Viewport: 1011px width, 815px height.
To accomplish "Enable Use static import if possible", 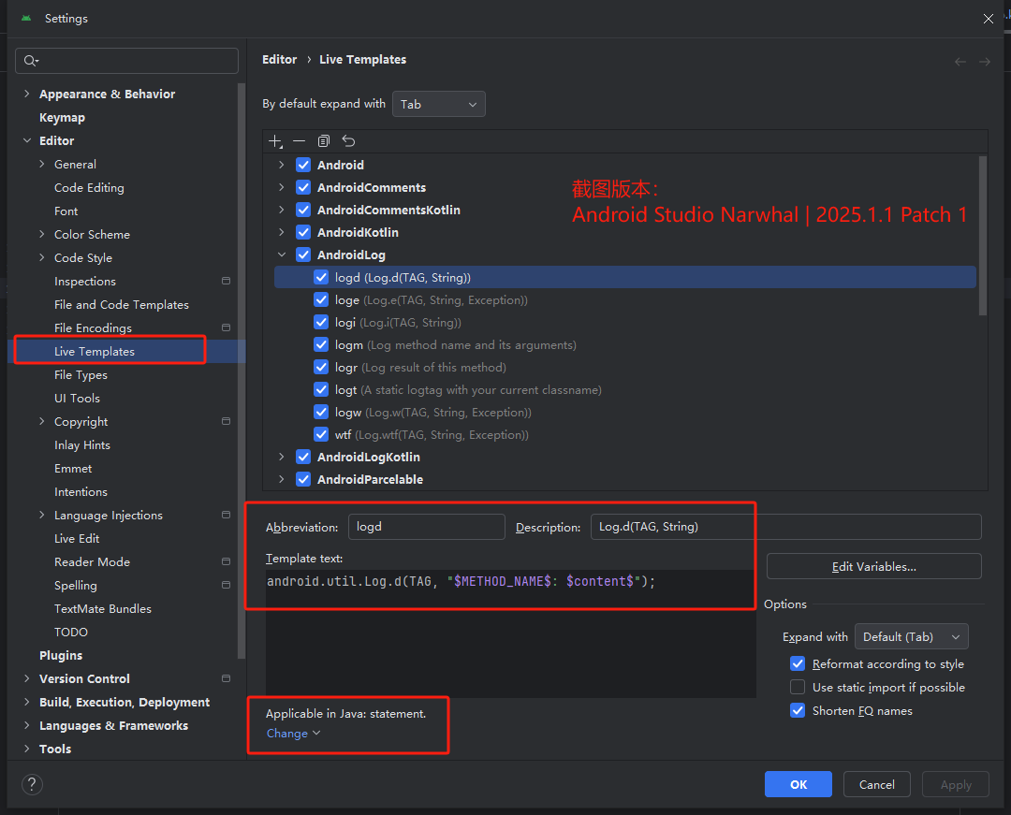I will (798, 687).
